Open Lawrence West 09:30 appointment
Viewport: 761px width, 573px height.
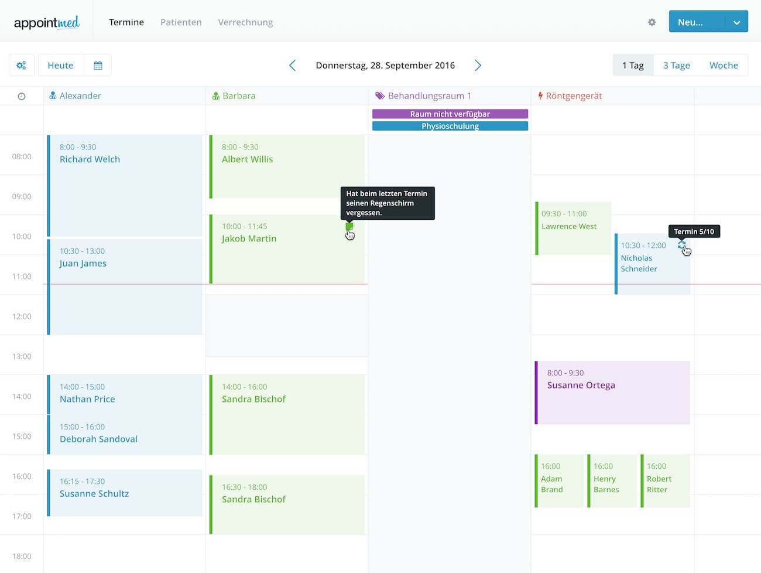pyautogui.click(x=573, y=228)
